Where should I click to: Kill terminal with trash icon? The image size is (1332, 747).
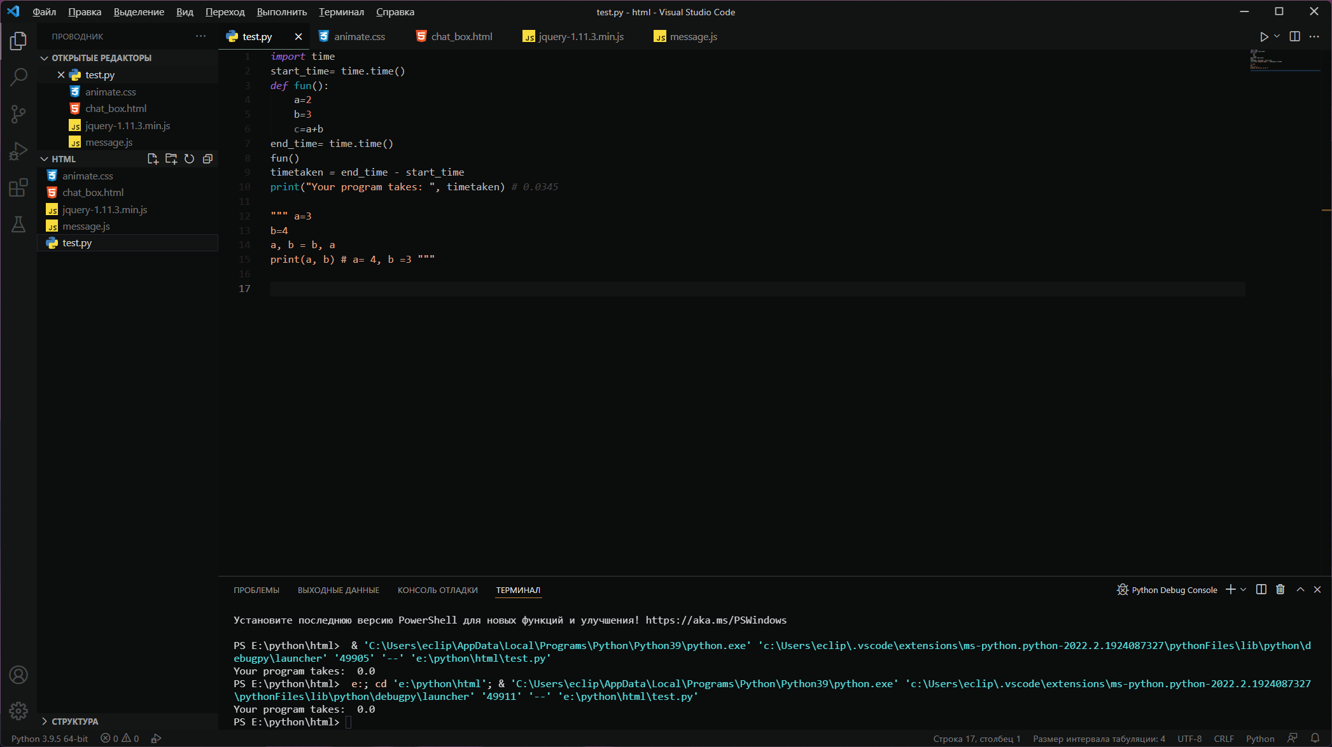pos(1280,590)
